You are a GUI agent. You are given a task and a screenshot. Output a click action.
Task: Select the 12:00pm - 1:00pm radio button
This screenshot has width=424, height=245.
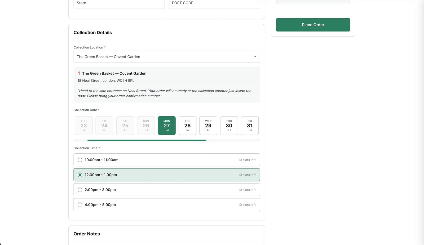tap(80, 175)
